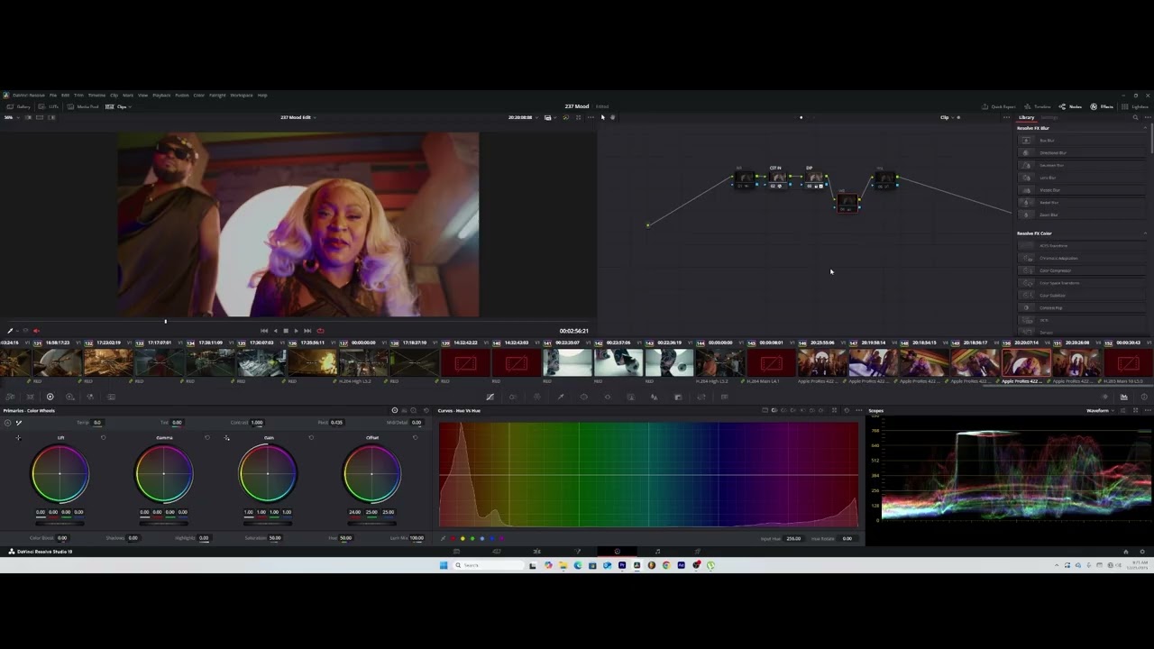Select node 02 labeled CST IN
The image size is (1154, 649).
tap(776, 178)
